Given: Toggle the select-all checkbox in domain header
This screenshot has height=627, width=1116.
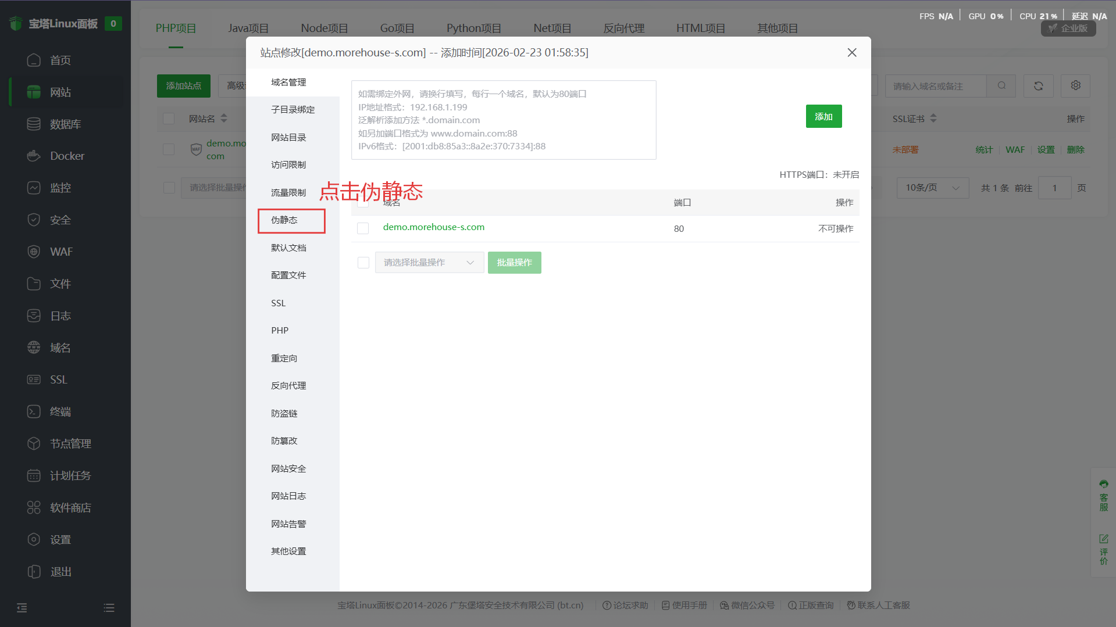Looking at the screenshot, I should pos(363,202).
